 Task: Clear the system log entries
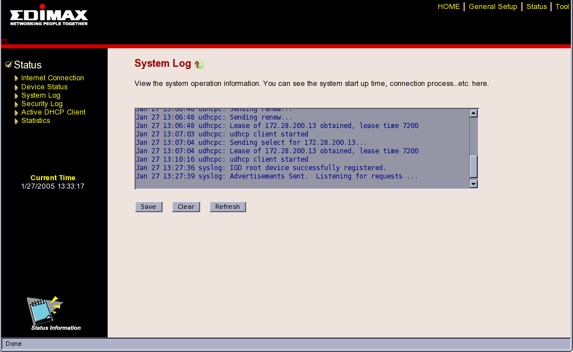(x=186, y=207)
